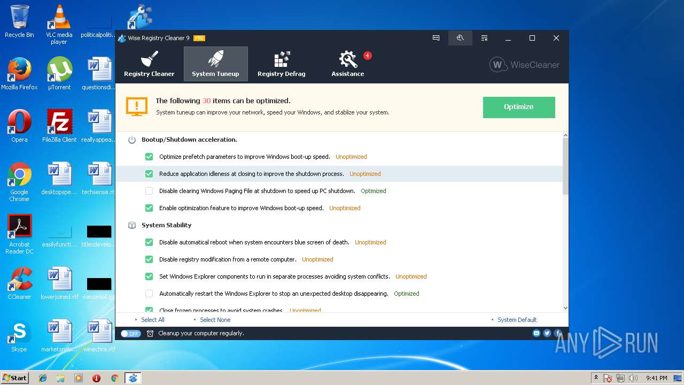Click Optimized status beside Paging File item
Viewport: 684px width, 385px height.
click(x=374, y=191)
